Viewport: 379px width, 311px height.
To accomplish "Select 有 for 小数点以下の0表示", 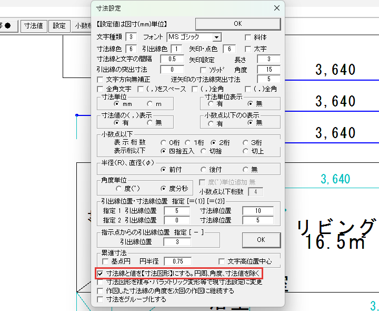I will pyautogui.click(x=211, y=124).
